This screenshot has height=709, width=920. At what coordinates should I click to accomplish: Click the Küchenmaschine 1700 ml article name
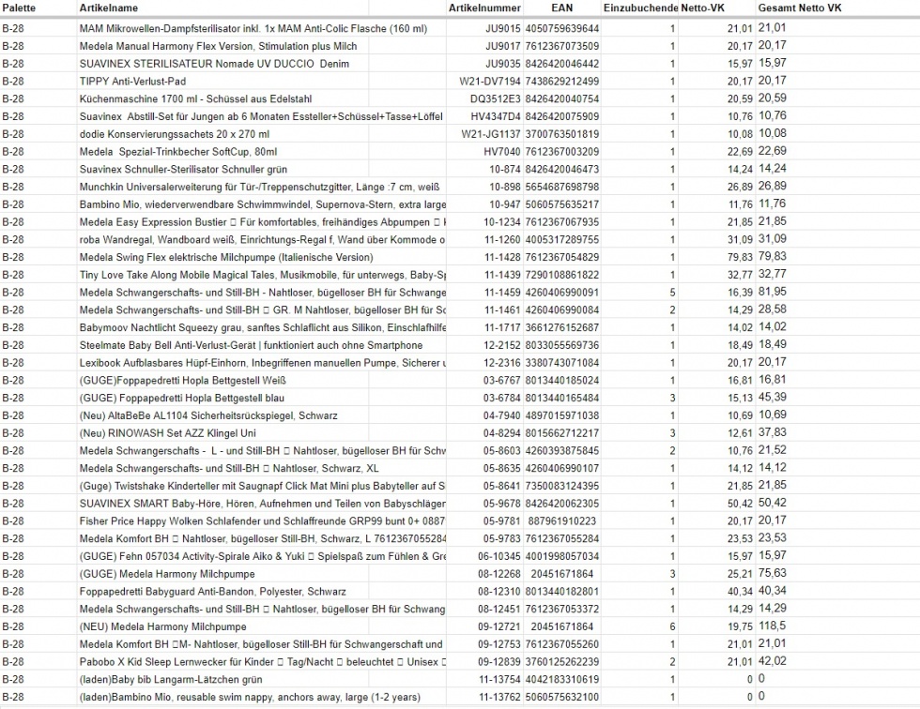click(x=195, y=98)
